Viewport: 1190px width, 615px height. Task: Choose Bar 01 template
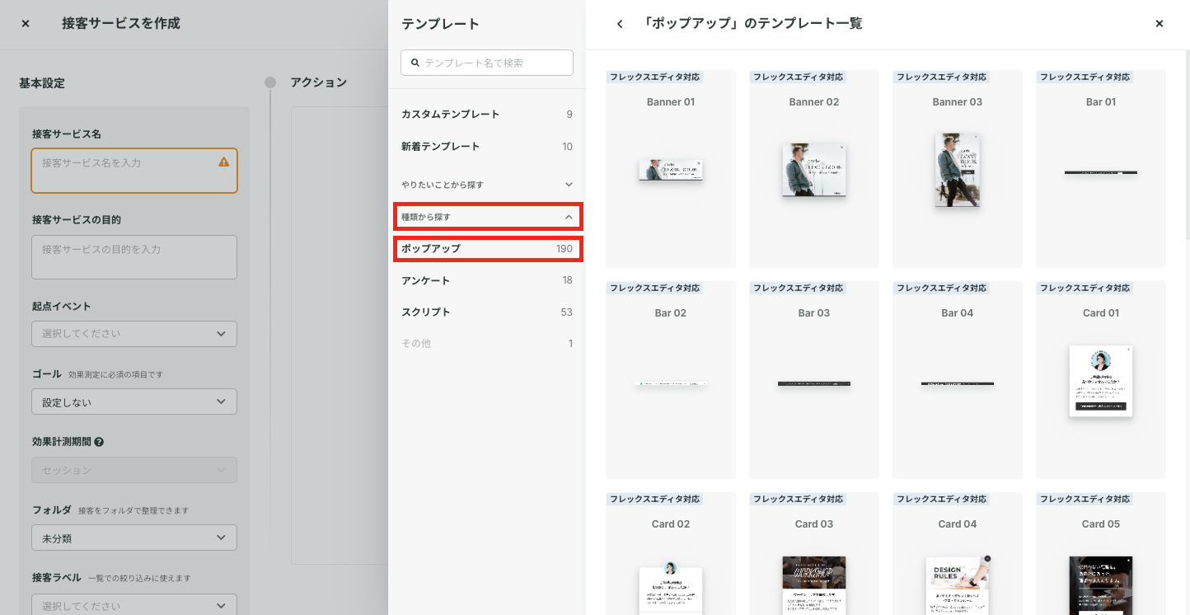[1101, 169]
